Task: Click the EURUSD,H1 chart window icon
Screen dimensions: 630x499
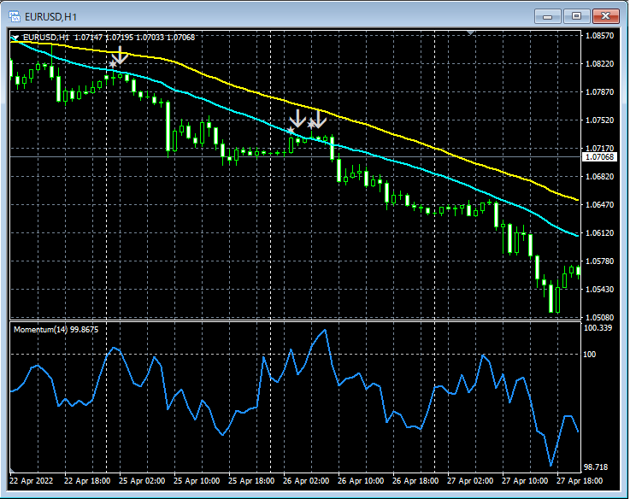Action: pos(15,16)
